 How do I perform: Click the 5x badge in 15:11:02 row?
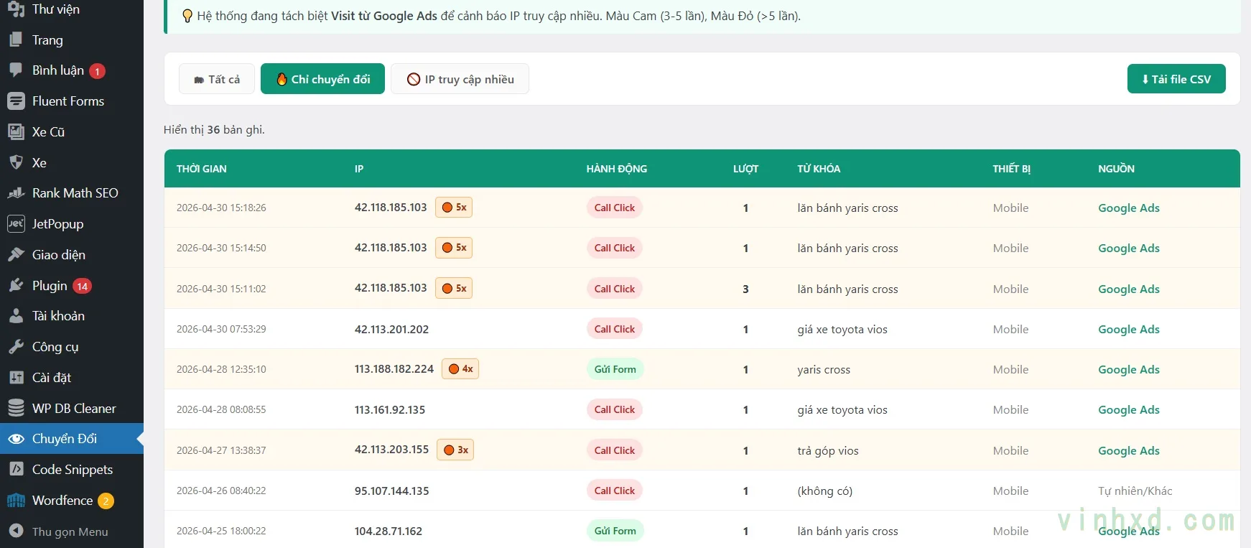pos(454,289)
